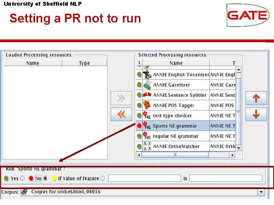Click green status dot of ANNIE POS Tagger

point(139,105)
